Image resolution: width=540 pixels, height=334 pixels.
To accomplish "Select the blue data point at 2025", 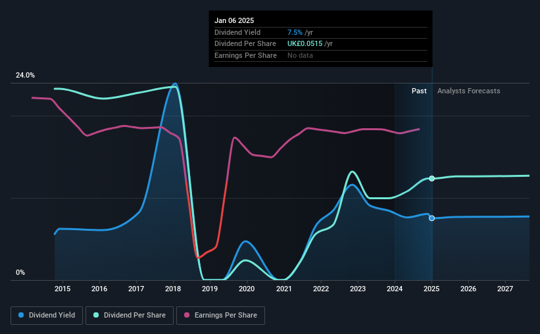I will click(x=432, y=218).
